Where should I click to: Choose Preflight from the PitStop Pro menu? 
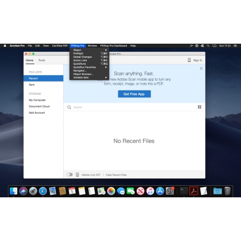click(89, 54)
